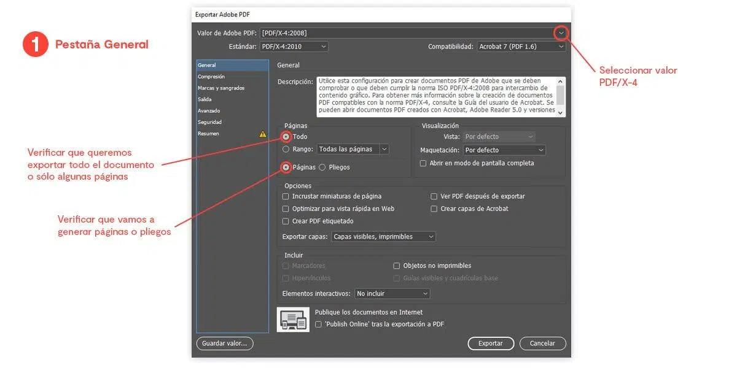Click the warning icon beside Resumen
This screenshot has height=368, width=737.
click(263, 134)
